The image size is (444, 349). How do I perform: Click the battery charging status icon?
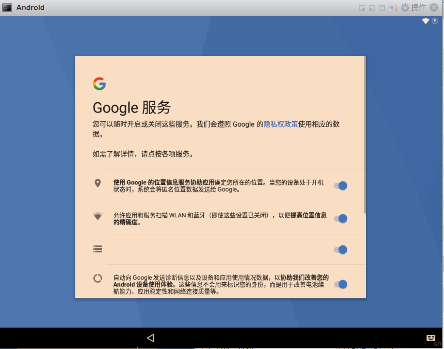435,21
